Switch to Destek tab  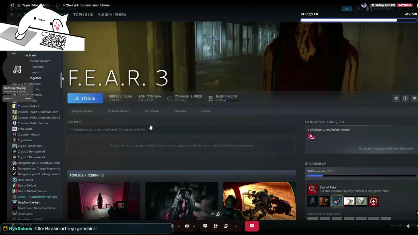click(206, 111)
